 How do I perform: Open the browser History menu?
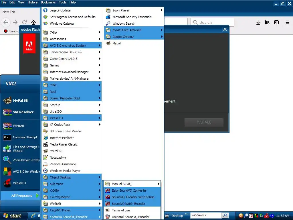33,2
